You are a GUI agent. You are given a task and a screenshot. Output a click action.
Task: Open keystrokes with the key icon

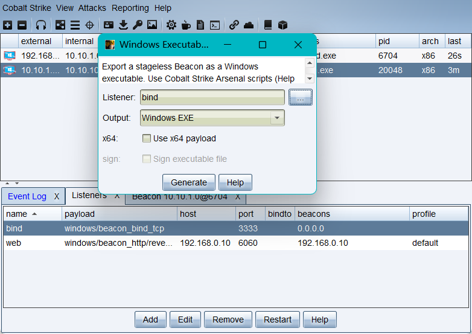138,25
